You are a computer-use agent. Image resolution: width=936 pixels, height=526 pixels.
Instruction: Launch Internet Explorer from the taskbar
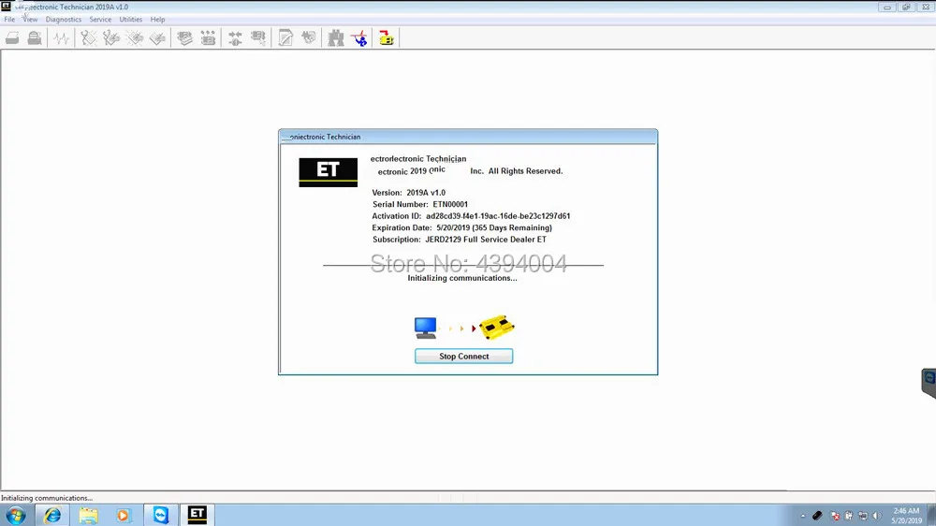coord(52,515)
